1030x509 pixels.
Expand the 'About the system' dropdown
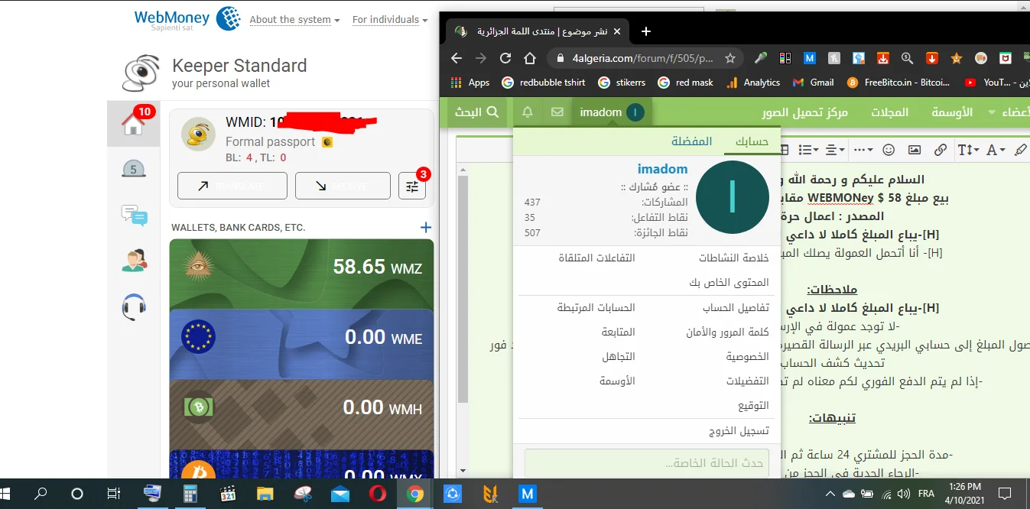(294, 20)
